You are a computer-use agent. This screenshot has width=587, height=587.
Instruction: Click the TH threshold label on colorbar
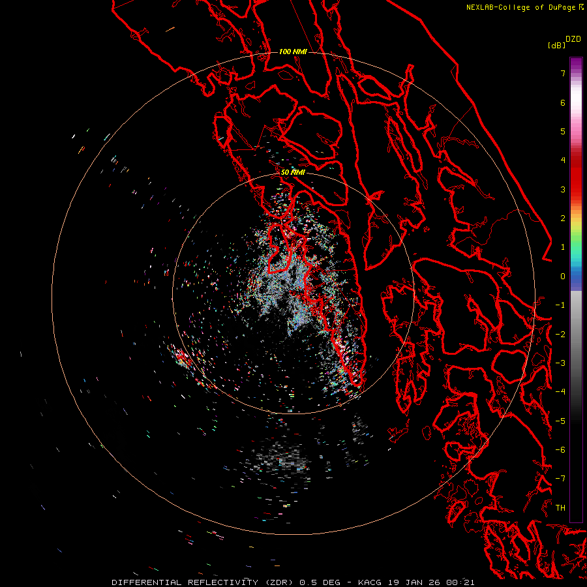(x=560, y=508)
